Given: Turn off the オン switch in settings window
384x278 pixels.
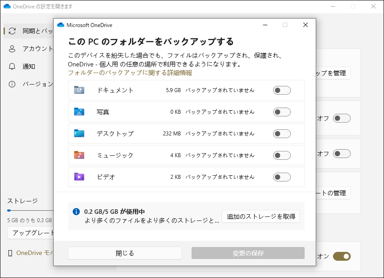Looking at the screenshot, I should (342, 256).
